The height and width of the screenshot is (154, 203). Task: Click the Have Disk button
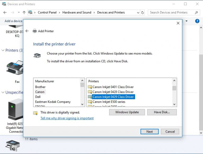click(x=162, y=112)
